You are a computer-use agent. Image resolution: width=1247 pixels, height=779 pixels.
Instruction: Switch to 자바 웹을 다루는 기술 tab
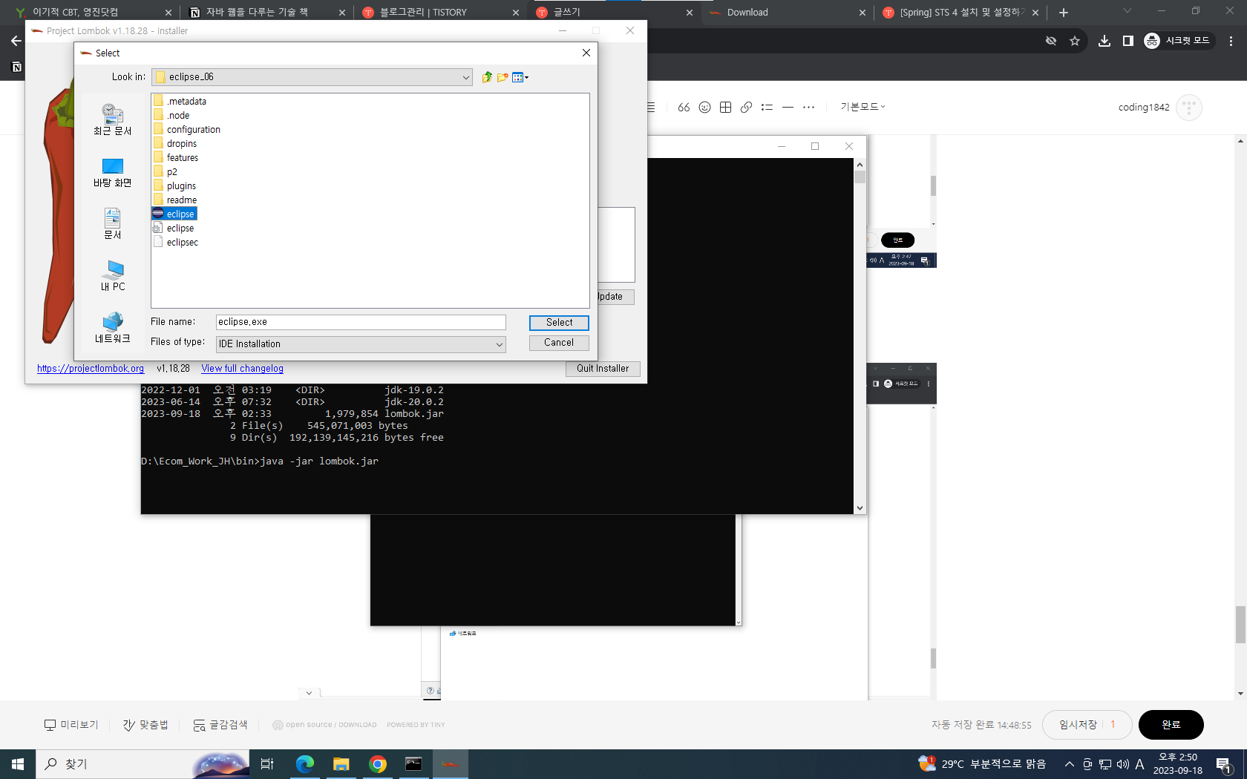pos(267,13)
